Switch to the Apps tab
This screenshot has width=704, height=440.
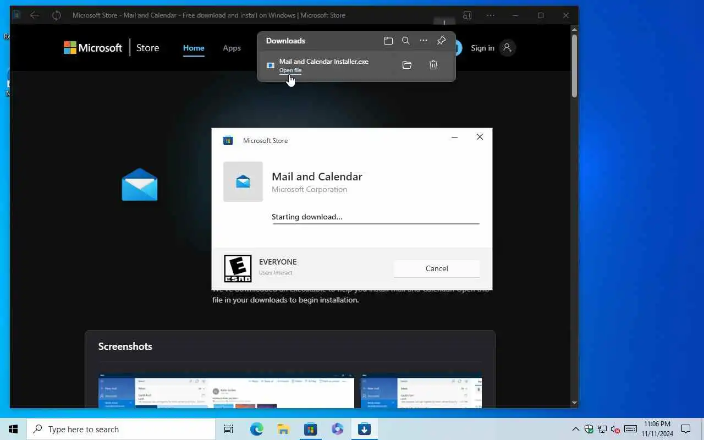[x=232, y=48]
